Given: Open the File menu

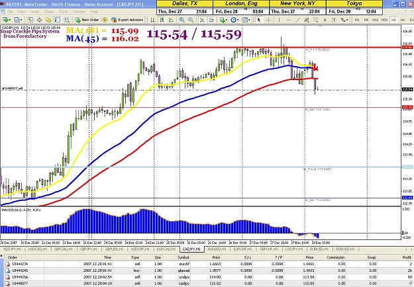Looking at the screenshot, I should click(10, 12).
